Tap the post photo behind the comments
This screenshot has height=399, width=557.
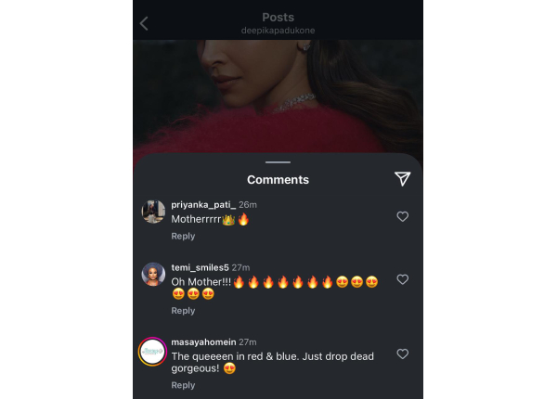click(x=278, y=93)
